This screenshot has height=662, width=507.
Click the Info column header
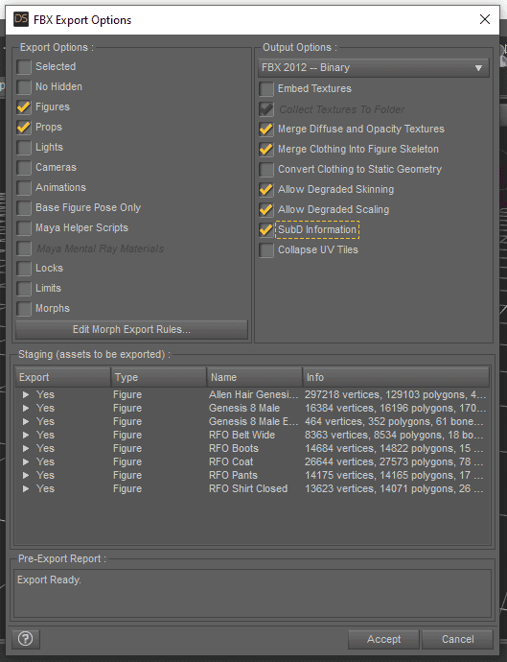click(396, 377)
